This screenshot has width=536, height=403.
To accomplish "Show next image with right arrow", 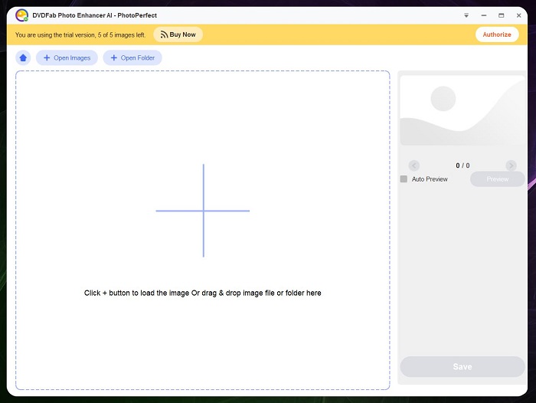I will (x=511, y=165).
